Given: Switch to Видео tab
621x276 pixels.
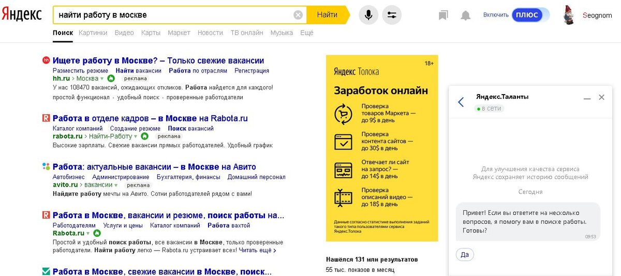Looking at the screenshot, I should 124,33.
